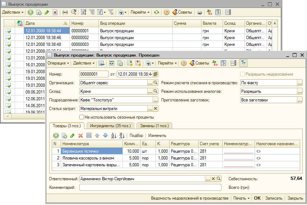The height and width of the screenshot is (205, 307).
Task: Select list row 12.01.2008 18:38:46
Action: pos(138,38)
